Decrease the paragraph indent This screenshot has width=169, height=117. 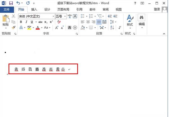[110, 16]
